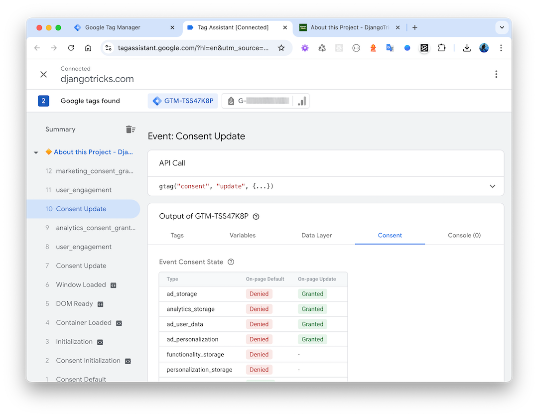Reload the Tag Assistant page
538x417 pixels.
click(71, 48)
